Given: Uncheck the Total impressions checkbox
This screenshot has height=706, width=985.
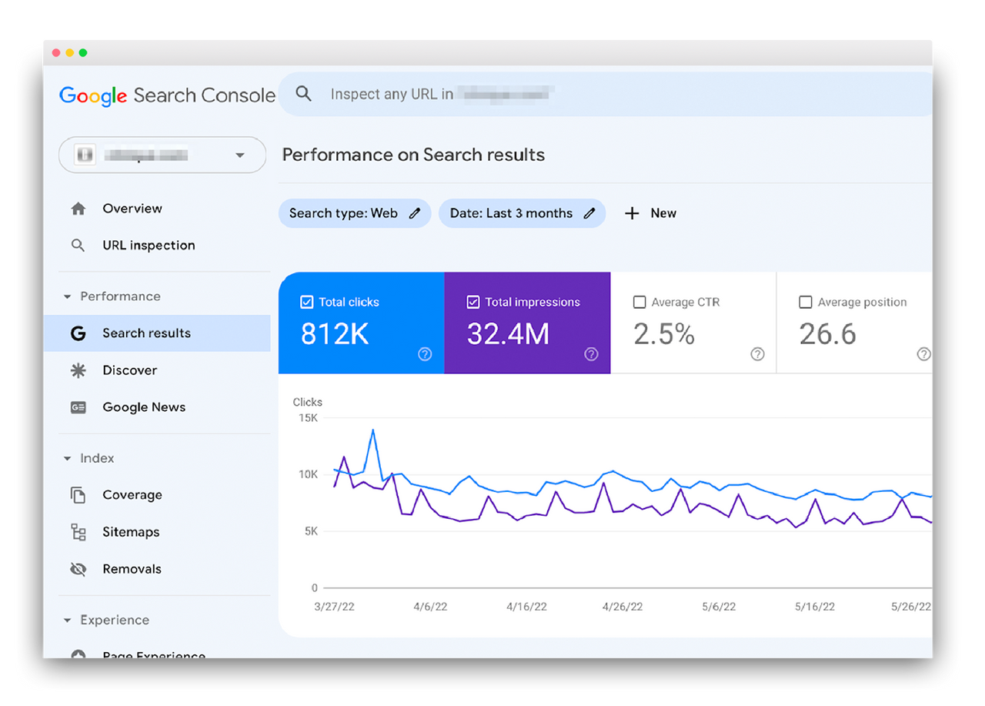Looking at the screenshot, I should [473, 303].
